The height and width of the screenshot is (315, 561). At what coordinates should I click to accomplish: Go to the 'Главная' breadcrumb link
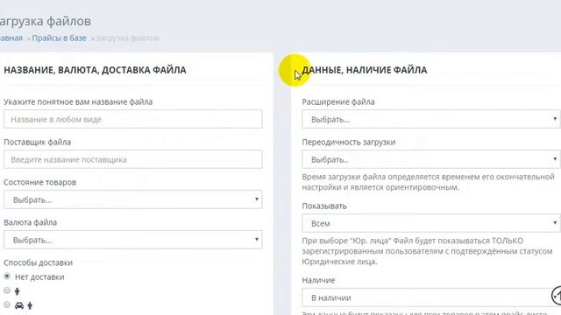11,38
